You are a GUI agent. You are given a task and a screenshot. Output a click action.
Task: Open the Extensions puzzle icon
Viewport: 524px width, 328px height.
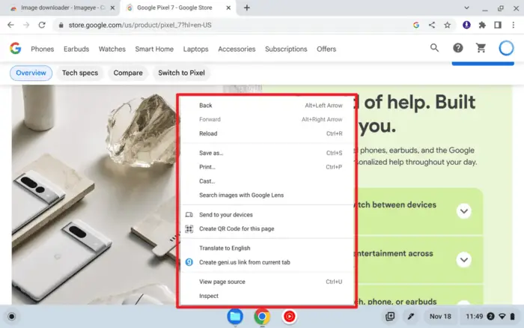[x=482, y=25]
